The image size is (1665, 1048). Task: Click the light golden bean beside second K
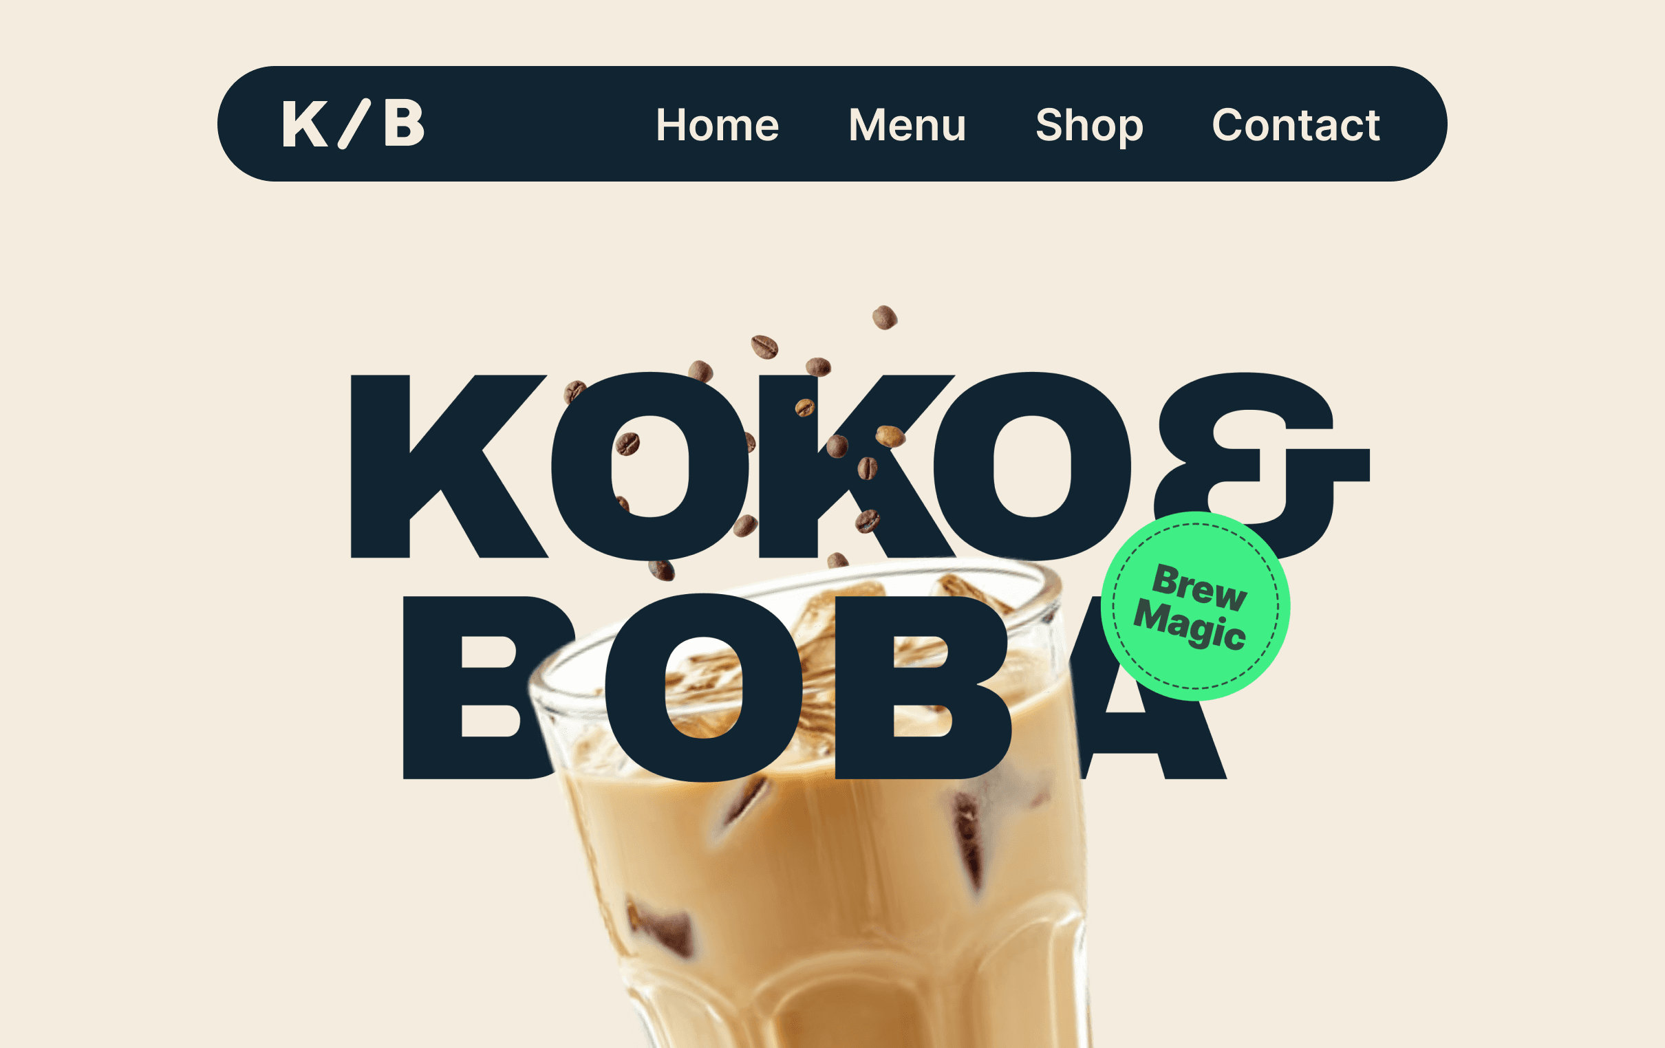(890, 436)
